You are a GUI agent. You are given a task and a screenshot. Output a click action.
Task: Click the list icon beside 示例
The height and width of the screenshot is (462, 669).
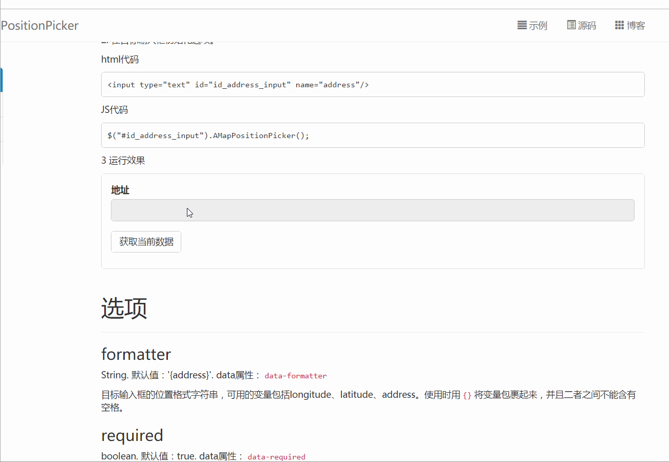522,25
